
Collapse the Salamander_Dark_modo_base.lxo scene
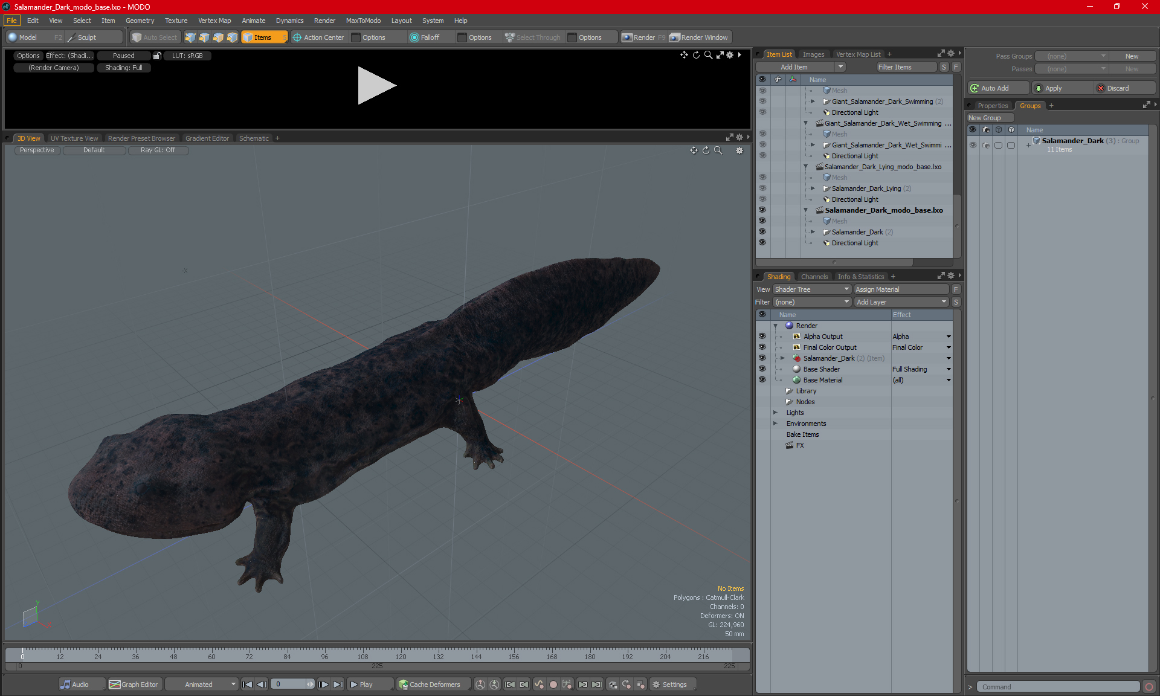(805, 210)
